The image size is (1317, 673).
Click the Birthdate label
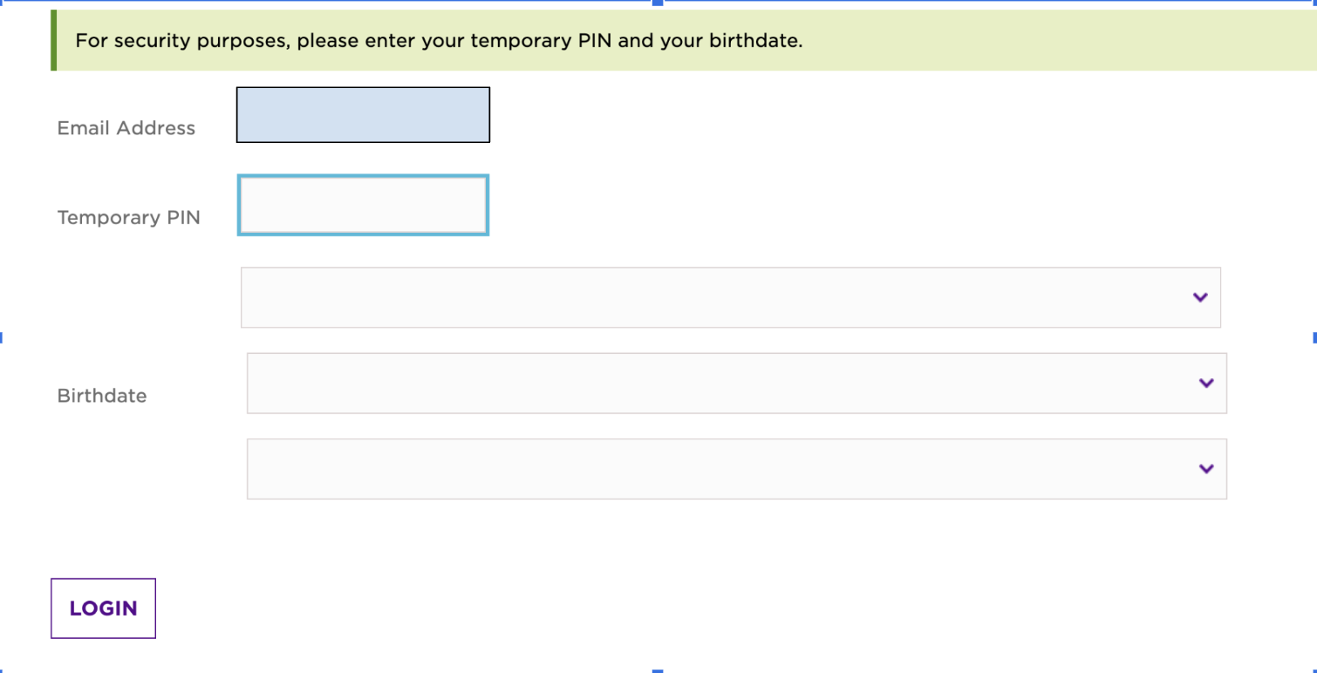coord(102,396)
